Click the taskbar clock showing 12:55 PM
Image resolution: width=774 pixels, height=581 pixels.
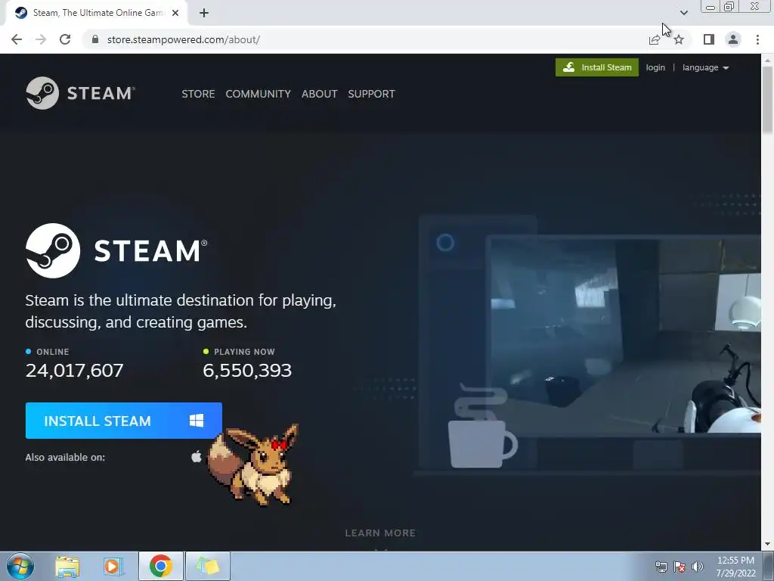(735, 566)
